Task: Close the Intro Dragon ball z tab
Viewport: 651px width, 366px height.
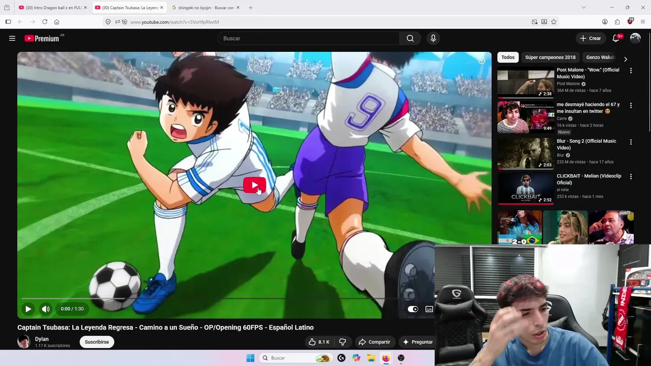Action: point(85,8)
